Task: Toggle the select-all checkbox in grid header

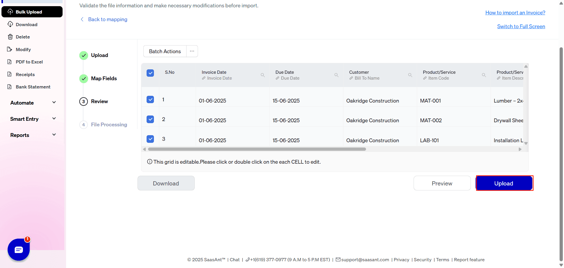Action: pyautogui.click(x=150, y=73)
